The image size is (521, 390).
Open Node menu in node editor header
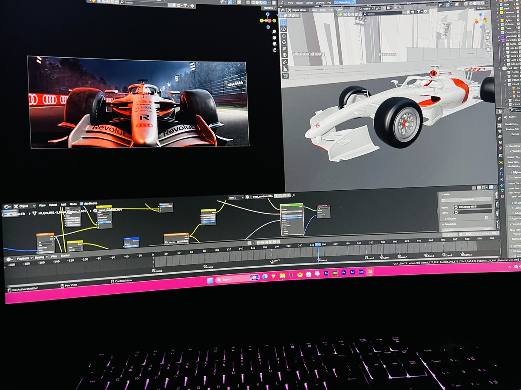pos(73,204)
